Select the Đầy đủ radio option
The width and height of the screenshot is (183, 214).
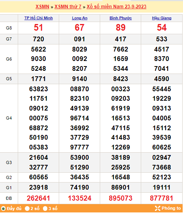pos(3,208)
